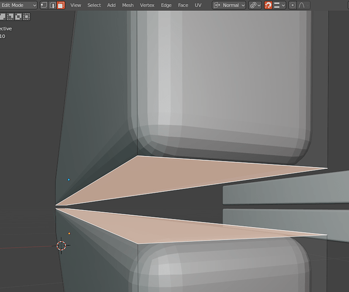Activate face select mode icon

click(x=61, y=5)
